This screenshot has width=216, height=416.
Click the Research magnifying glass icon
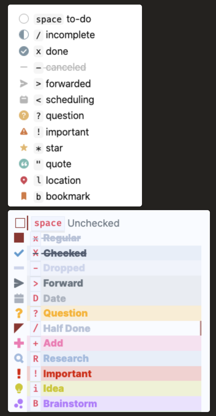click(x=19, y=358)
